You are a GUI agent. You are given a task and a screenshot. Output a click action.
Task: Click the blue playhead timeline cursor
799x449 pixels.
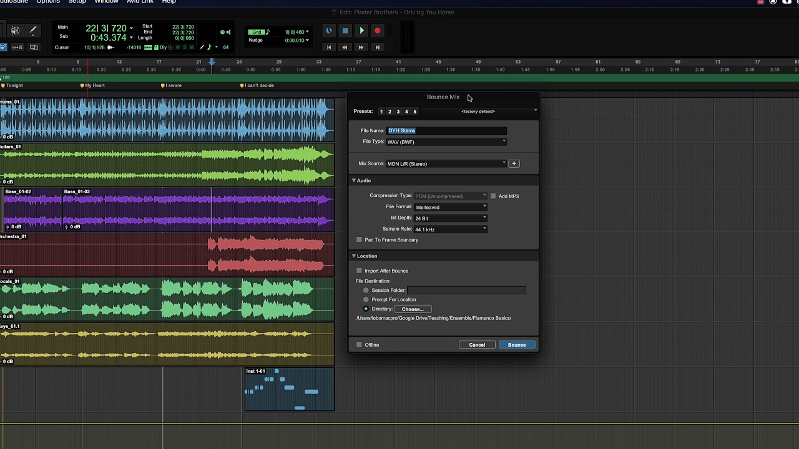pyautogui.click(x=212, y=62)
